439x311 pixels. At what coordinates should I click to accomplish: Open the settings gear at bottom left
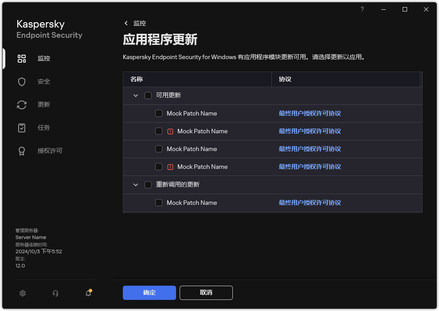[x=23, y=293]
